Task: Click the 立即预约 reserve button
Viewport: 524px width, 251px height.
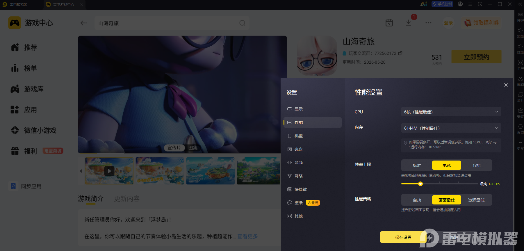Action: click(x=476, y=57)
